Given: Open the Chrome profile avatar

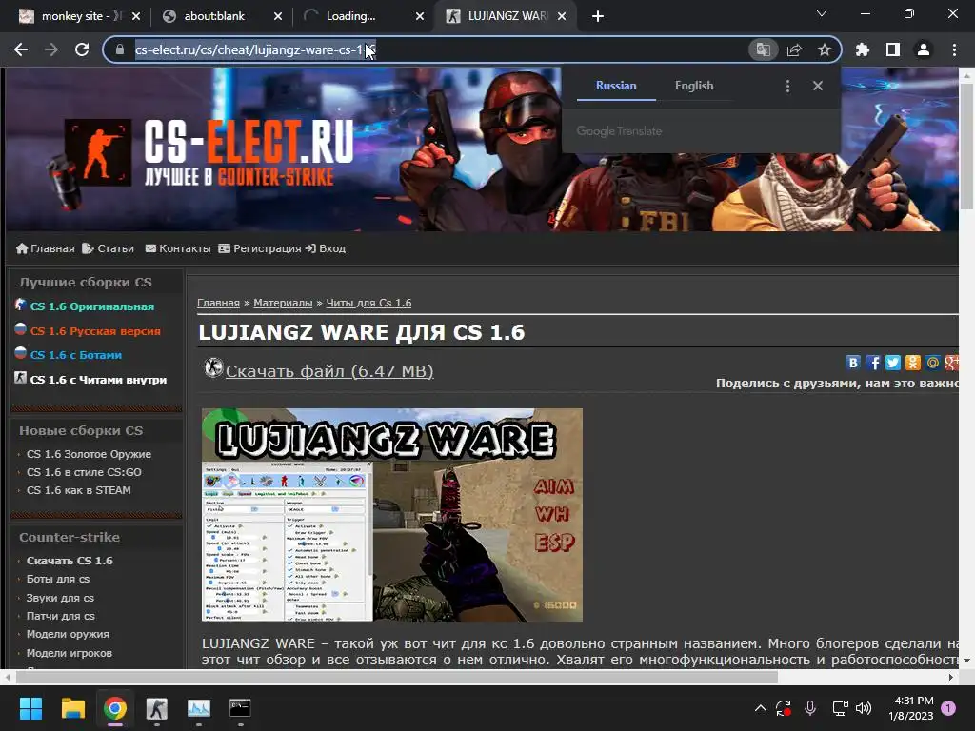Looking at the screenshot, I should tap(924, 49).
